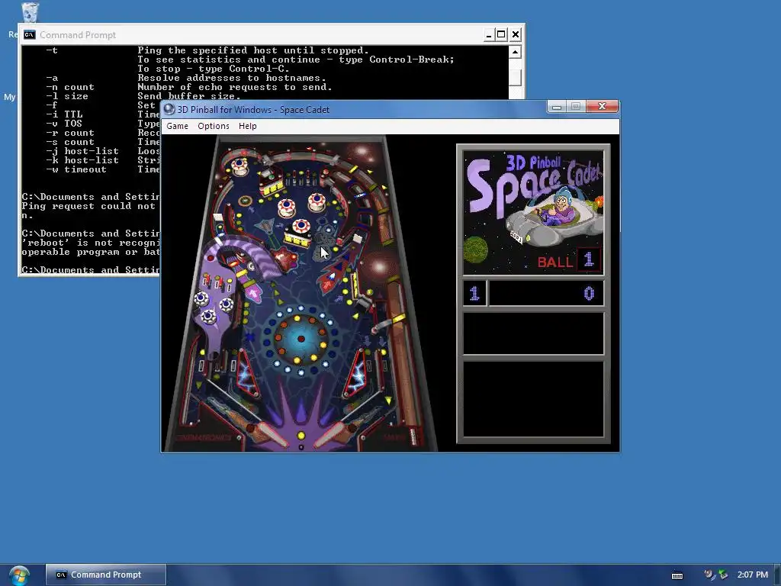Click the volume speaker tray icon
Viewport: 781px width, 586px height.
pyautogui.click(x=709, y=575)
